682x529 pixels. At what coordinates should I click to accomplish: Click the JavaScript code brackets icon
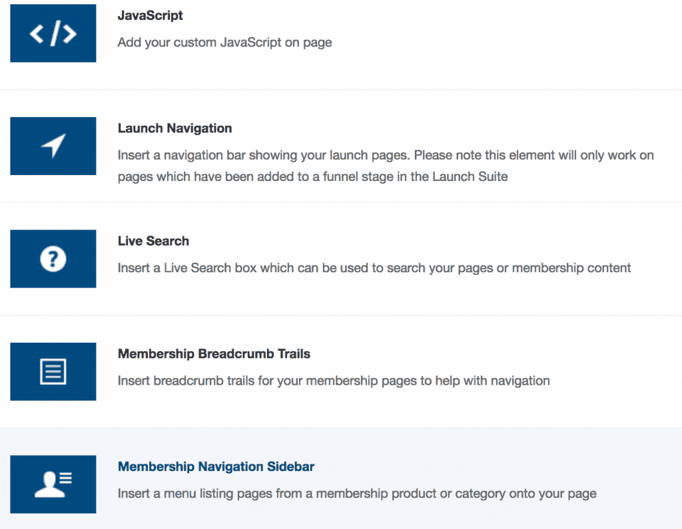[53, 33]
